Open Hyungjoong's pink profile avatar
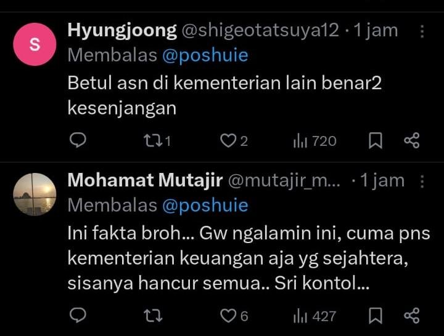 pos(35,44)
